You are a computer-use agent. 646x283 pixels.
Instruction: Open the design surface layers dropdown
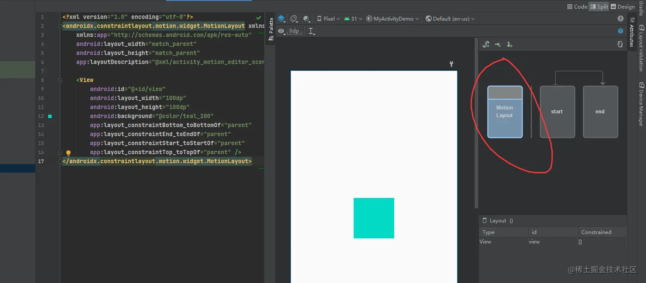point(281,19)
